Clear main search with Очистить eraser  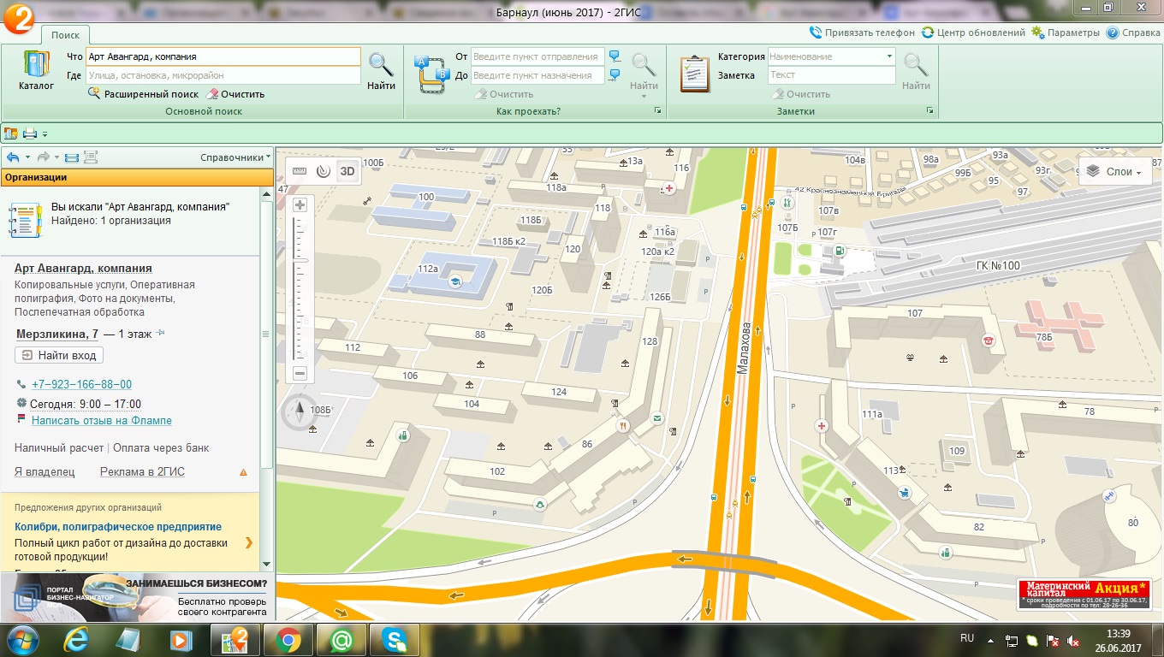pyautogui.click(x=236, y=94)
